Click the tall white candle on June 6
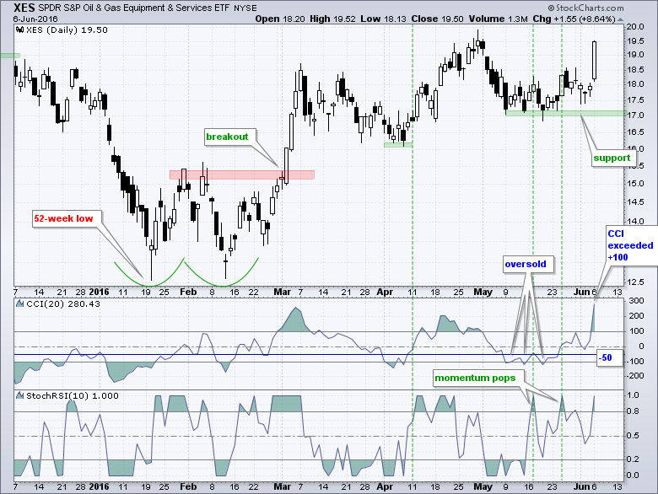 pyautogui.click(x=595, y=61)
